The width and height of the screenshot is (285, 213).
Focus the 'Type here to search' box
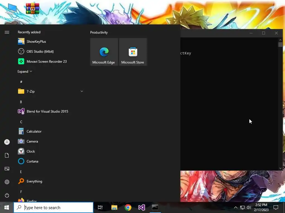(x=53, y=207)
